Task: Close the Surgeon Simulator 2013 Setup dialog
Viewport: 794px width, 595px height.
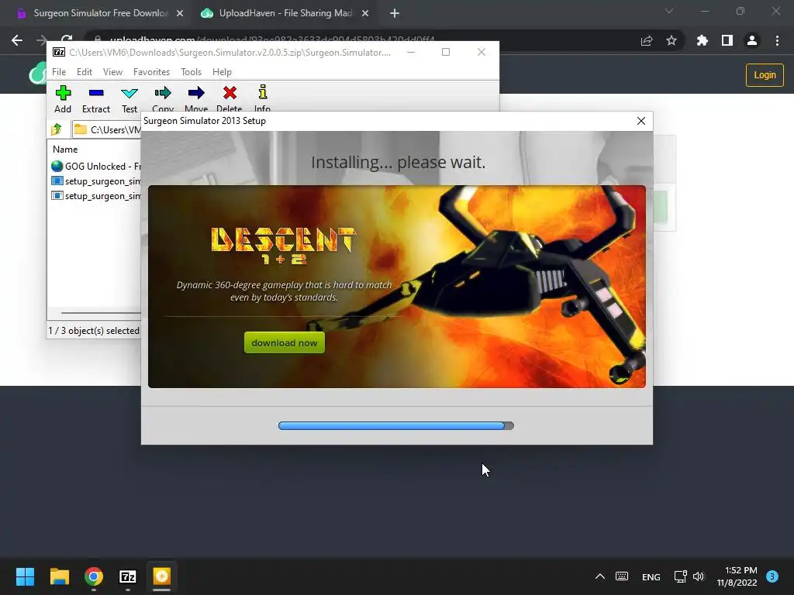Action: pos(641,121)
